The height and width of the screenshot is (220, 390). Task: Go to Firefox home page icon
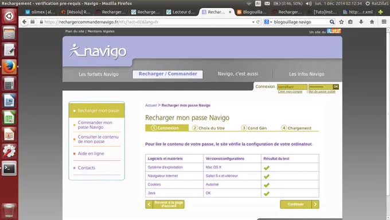372,22
